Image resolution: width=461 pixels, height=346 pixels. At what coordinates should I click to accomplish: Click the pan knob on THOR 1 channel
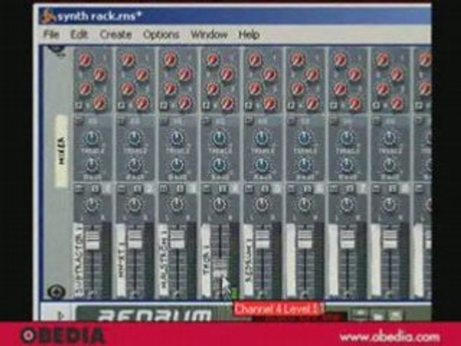click(x=219, y=205)
